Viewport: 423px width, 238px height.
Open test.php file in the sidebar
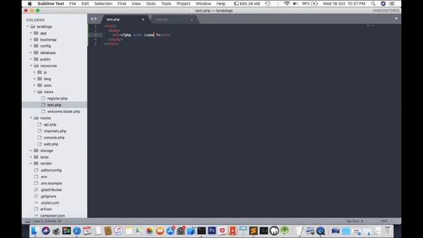[x=54, y=105]
